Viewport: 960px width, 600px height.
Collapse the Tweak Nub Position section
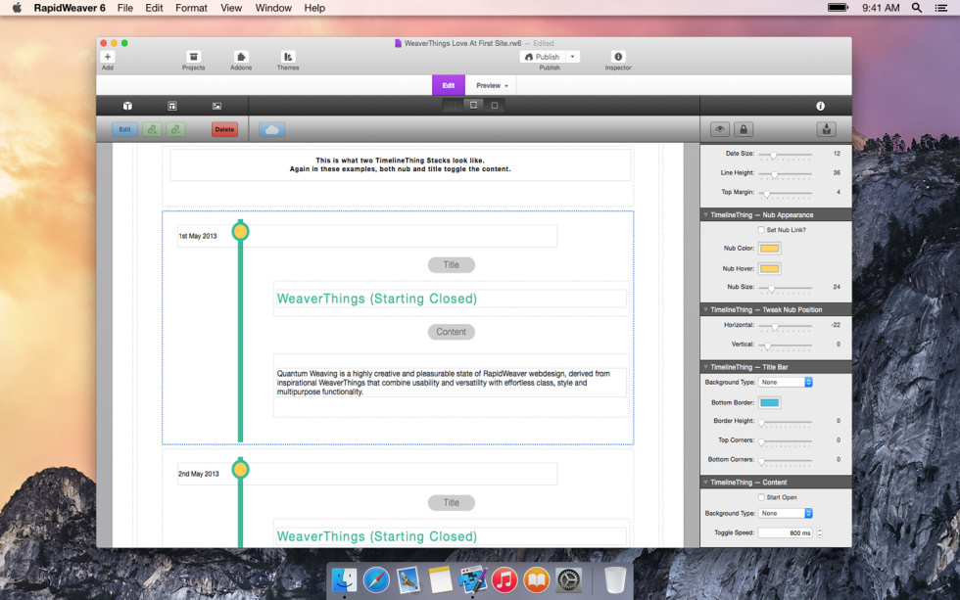click(x=705, y=309)
